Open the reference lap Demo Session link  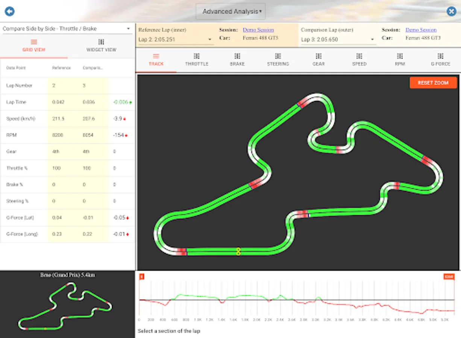258,30
